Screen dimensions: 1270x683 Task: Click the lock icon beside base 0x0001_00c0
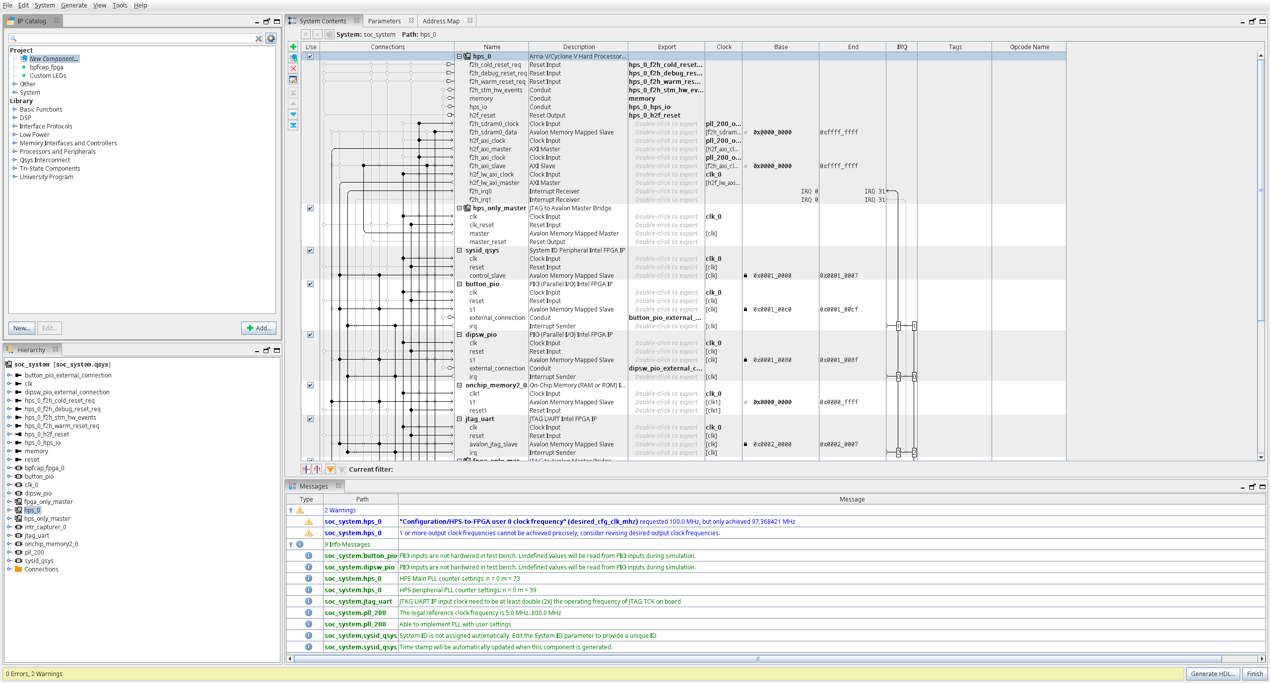(745, 310)
